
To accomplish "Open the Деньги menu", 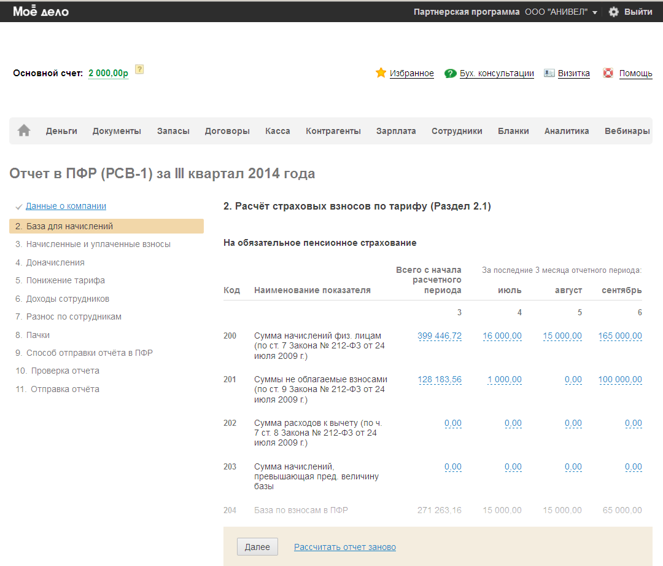I will pos(61,131).
